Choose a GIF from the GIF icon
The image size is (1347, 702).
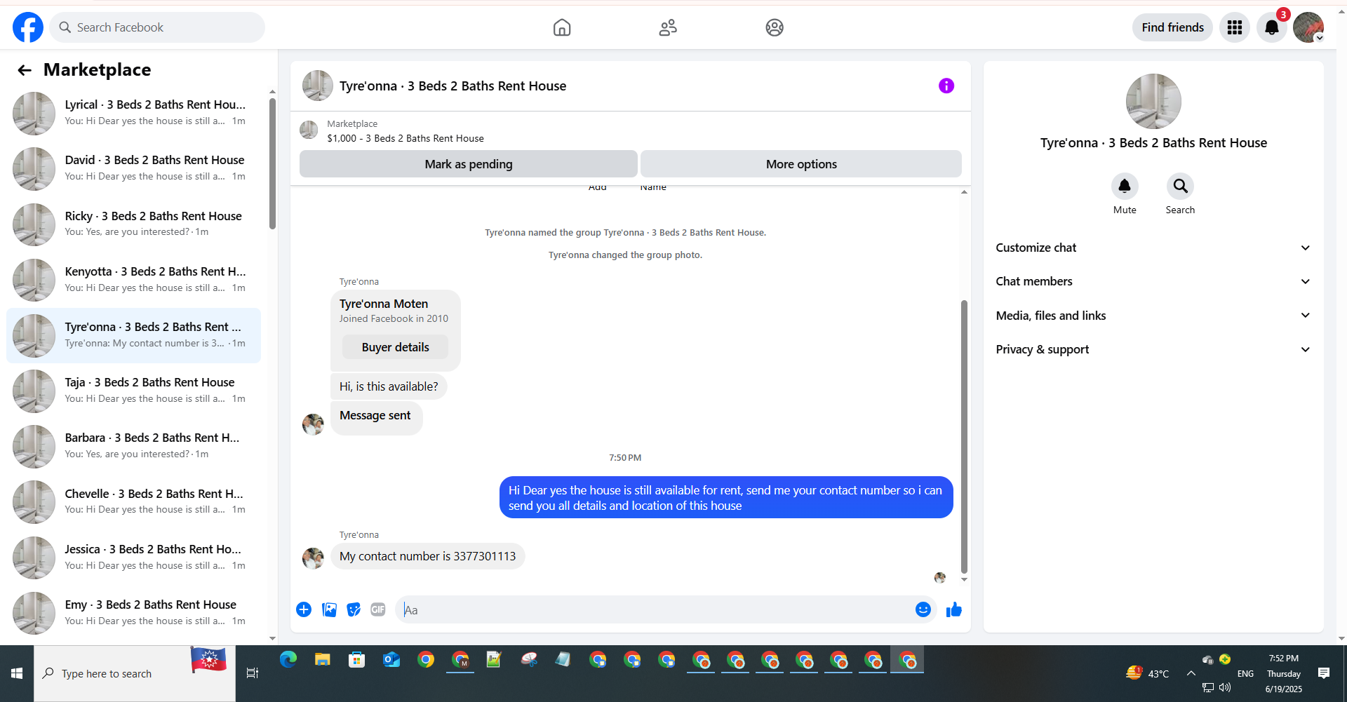pos(378,609)
